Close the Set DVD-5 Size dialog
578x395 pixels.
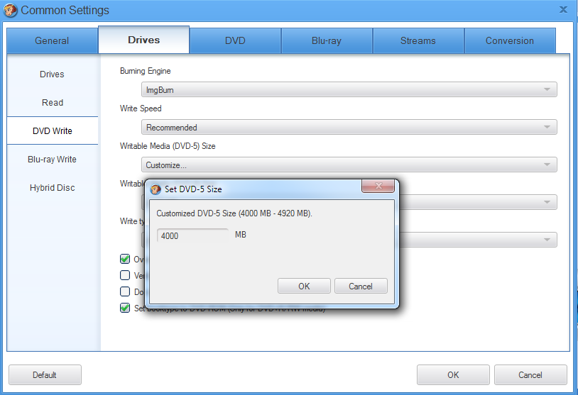(378, 186)
